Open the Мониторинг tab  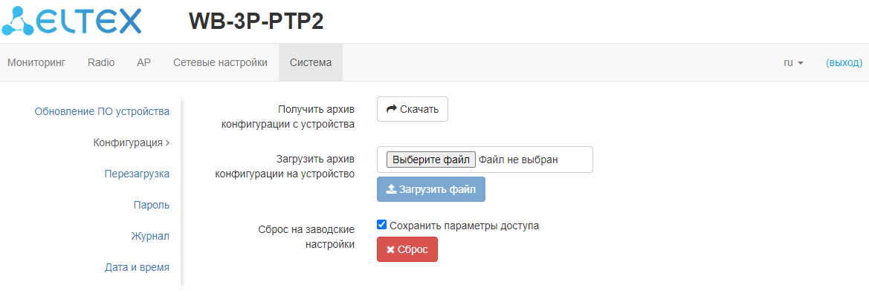(x=36, y=63)
